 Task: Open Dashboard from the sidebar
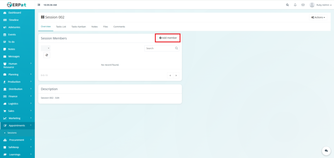(x=15, y=13)
